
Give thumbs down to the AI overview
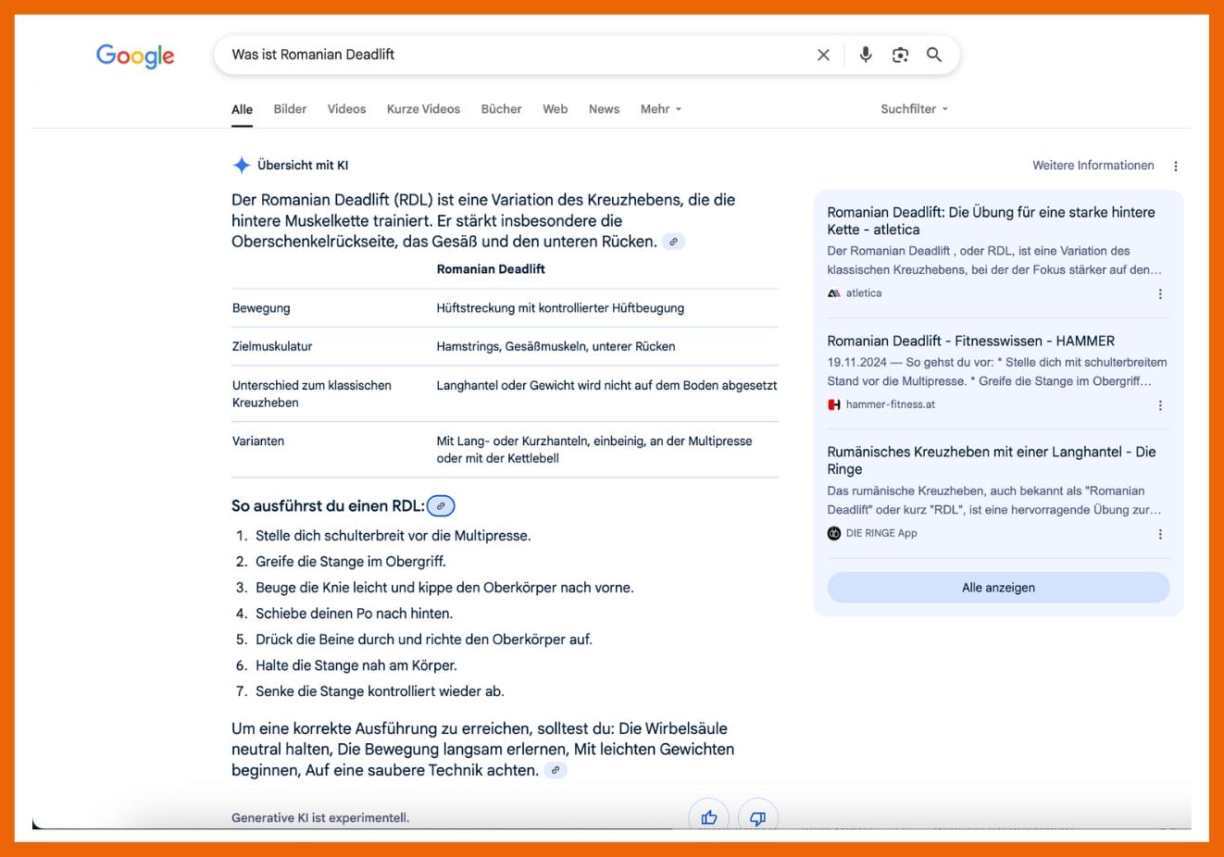(757, 818)
